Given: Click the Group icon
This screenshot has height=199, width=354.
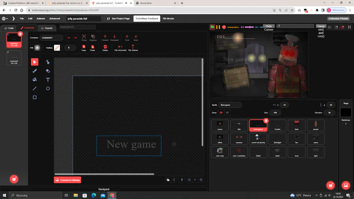Looking at the screenshot, I should click(x=84, y=37).
